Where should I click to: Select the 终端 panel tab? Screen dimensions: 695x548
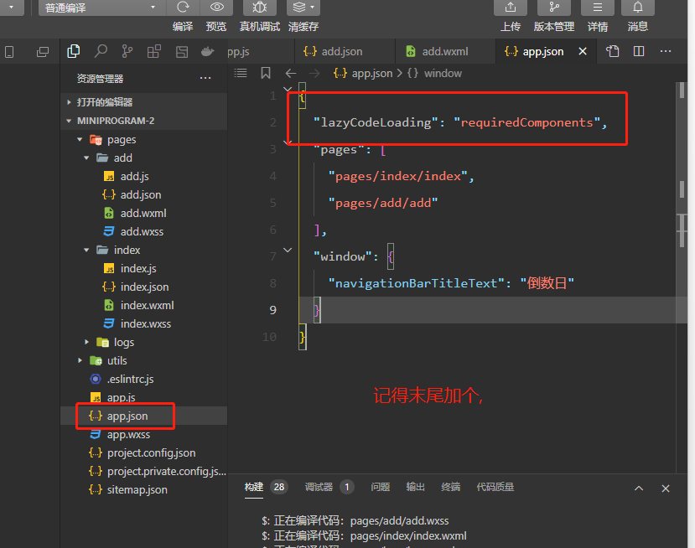point(451,488)
